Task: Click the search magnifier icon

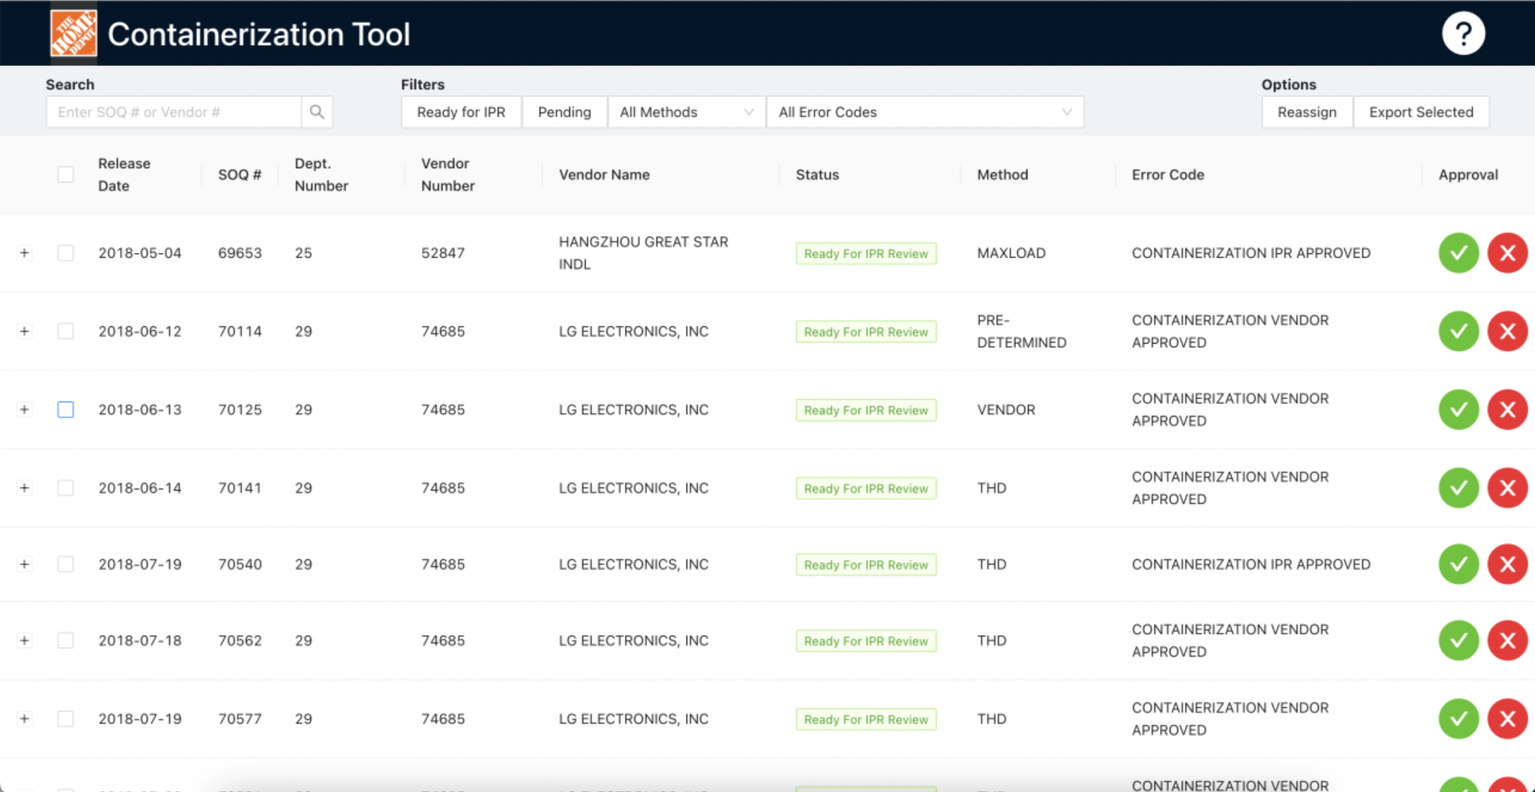Action: (x=316, y=112)
